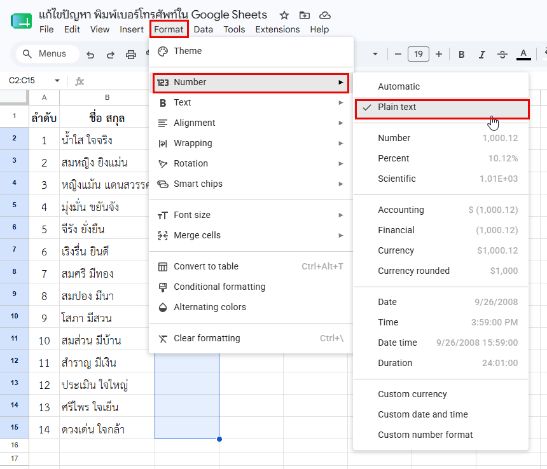Select row 16 header
This screenshot has height=469, width=547.
[x=14, y=445]
